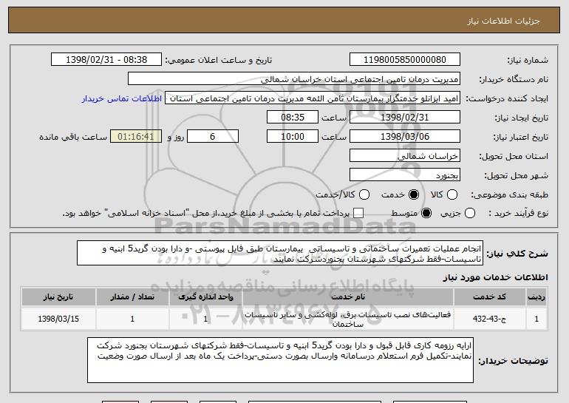Click the واحد اندازه گیری column header
The width and height of the screenshot is (569, 403).
pos(205,297)
